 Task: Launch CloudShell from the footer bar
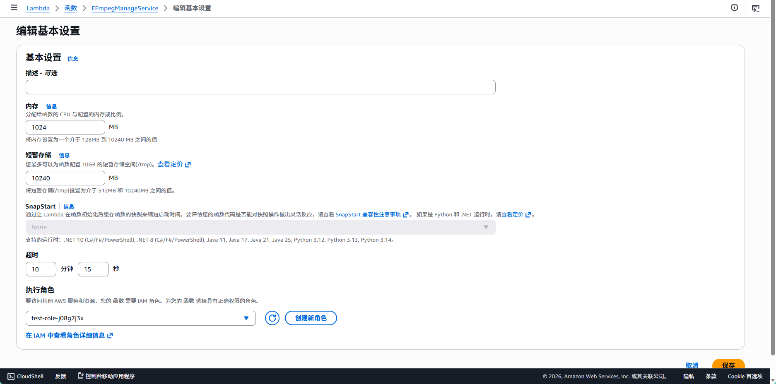click(26, 376)
